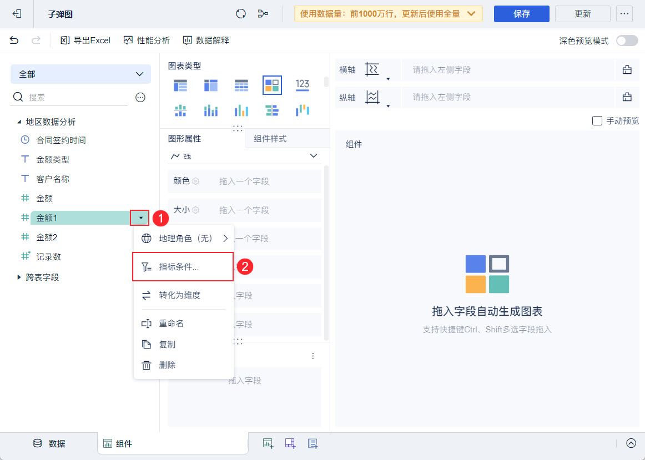Click the chart type list scrollbar
Screen dimensions: 645x460
pos(326,82)
